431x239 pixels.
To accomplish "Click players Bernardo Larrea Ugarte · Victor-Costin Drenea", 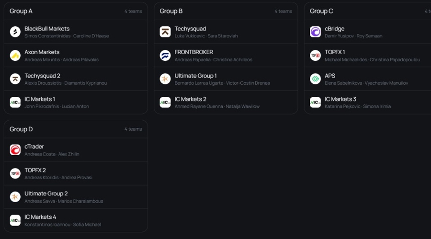I will 222,83.
